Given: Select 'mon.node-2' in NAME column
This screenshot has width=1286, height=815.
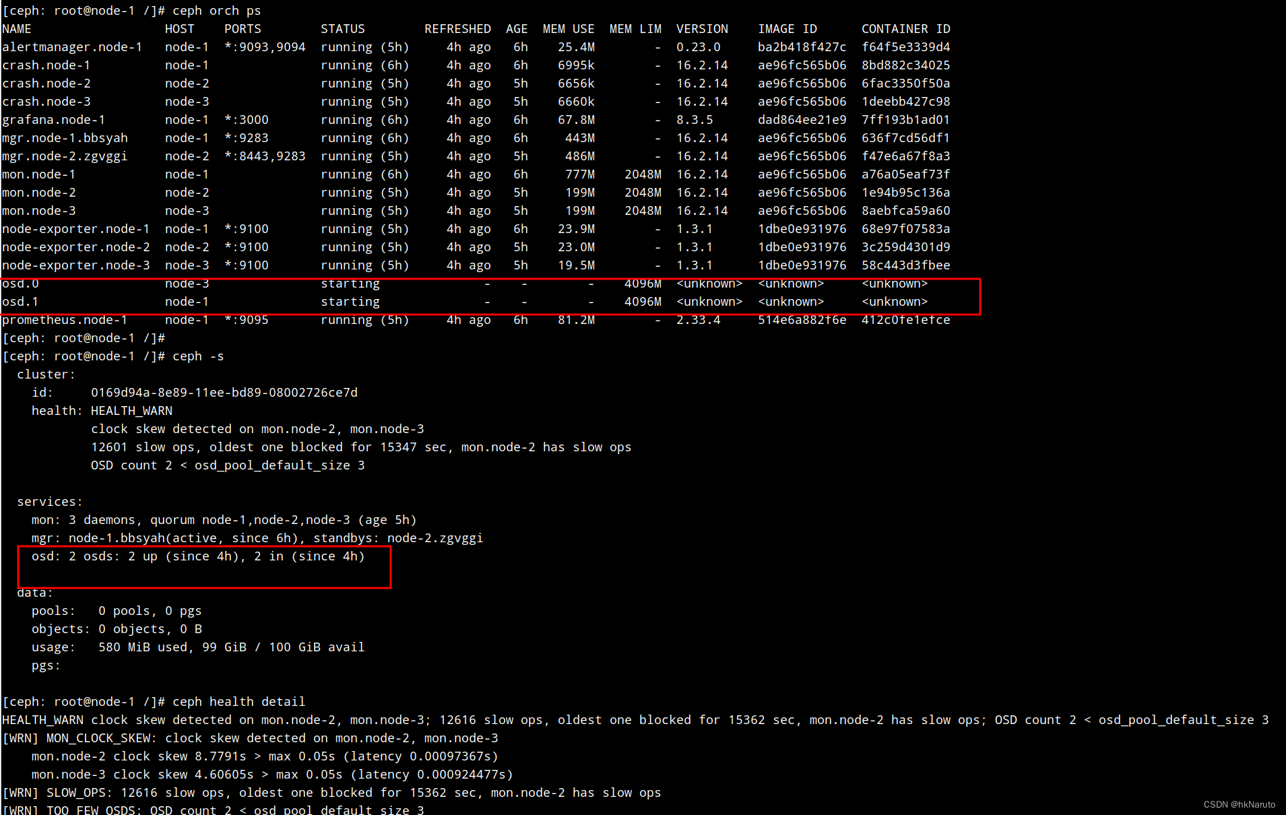Looking at the screenshot, I should [39, 193].
